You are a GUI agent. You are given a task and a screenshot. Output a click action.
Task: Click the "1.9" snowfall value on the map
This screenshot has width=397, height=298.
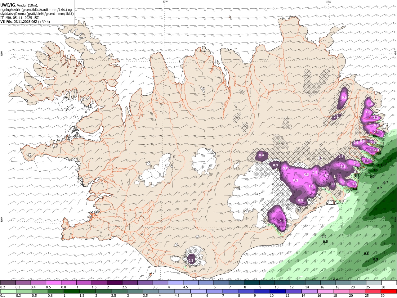(x=282, y=221)
